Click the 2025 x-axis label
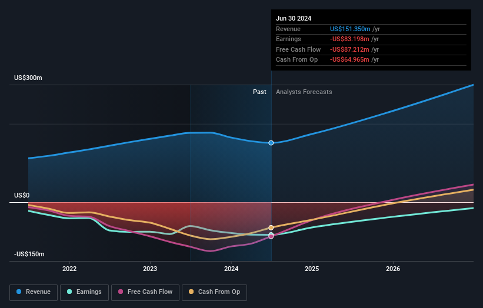 coord(312,269)
